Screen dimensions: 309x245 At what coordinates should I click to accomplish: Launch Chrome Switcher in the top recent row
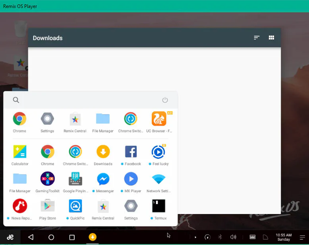pyautogui.click(x=130, y=119)
